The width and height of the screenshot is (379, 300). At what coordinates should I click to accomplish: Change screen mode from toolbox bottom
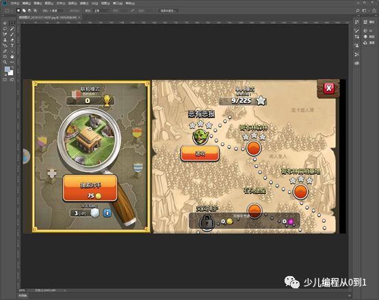(12, 79)
